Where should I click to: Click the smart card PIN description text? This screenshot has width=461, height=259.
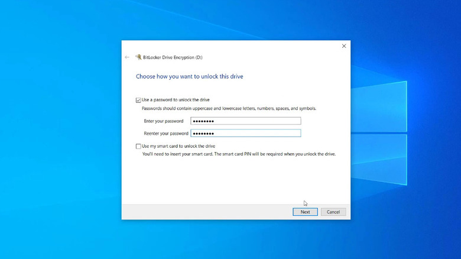click(x=239, y=154)
